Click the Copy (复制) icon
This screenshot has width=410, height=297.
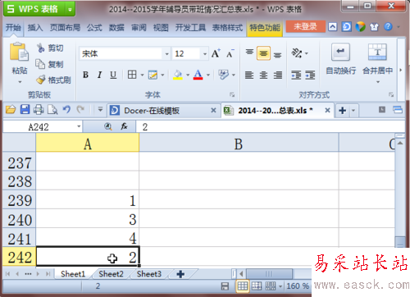click(x=40, y=64)
